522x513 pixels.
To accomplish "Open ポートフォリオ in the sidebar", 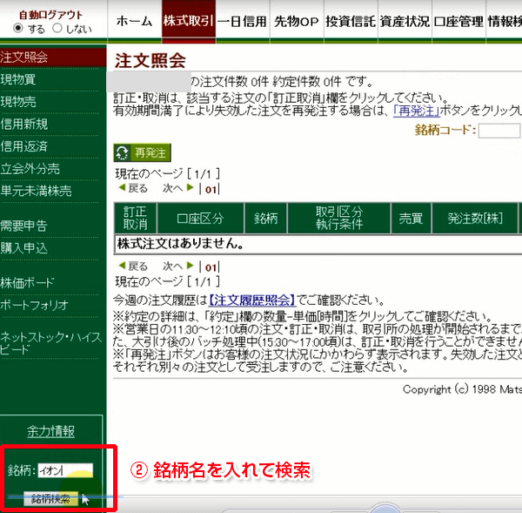I will 34,305.
